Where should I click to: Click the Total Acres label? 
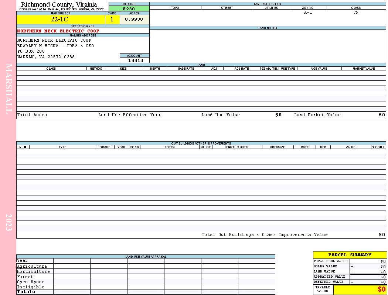point(32,115)
